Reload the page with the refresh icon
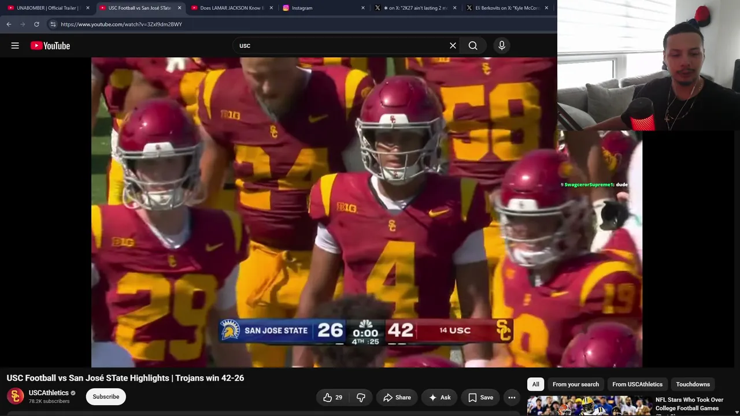740x416 pixels. pos(36,24)
